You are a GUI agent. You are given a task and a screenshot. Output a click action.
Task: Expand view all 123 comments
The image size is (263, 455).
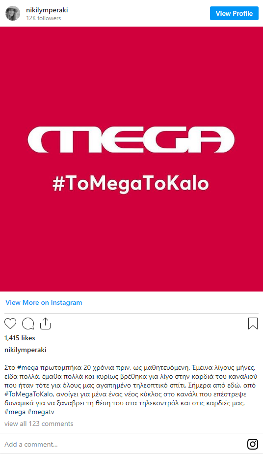[39, 423]
